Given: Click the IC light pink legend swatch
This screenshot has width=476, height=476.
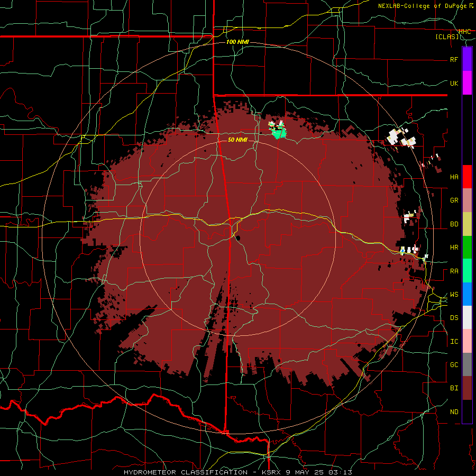Looking at the screenshot, I should pyautogui.click(x=467, y=341).
